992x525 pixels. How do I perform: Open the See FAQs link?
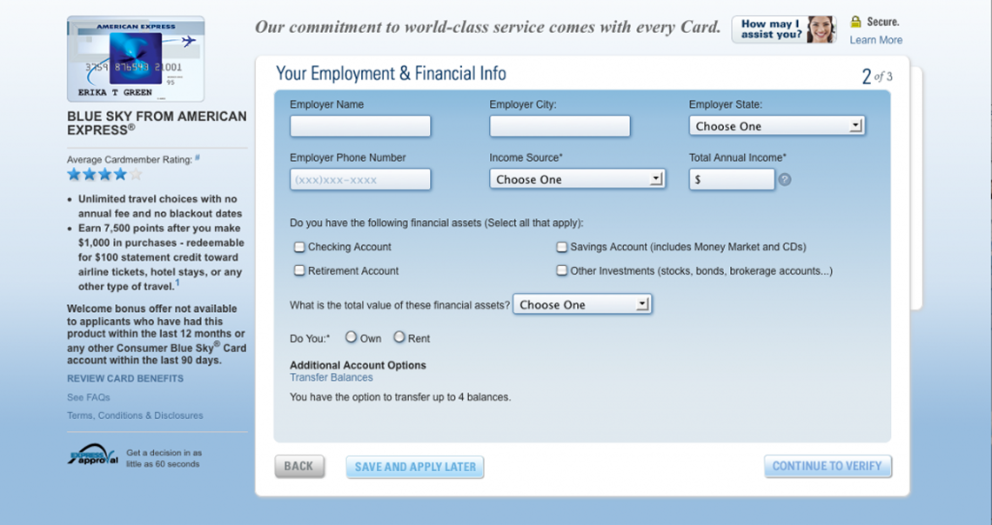coord(89,397)
